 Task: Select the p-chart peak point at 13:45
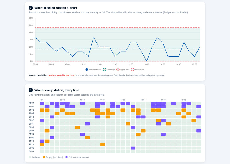pyautogui.click(x=157, y=37)
